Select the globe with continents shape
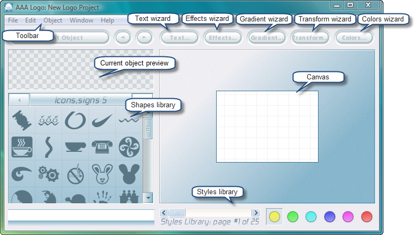Image resolution: width=414 pixels, height=235 pixels. tap(49, 197)
